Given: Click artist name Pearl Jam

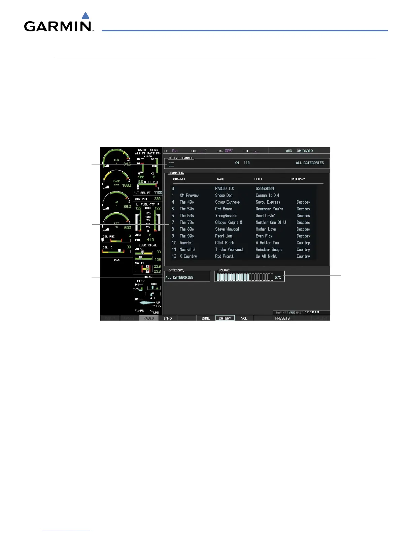Looking at the screenshot, I should [224, 236].
